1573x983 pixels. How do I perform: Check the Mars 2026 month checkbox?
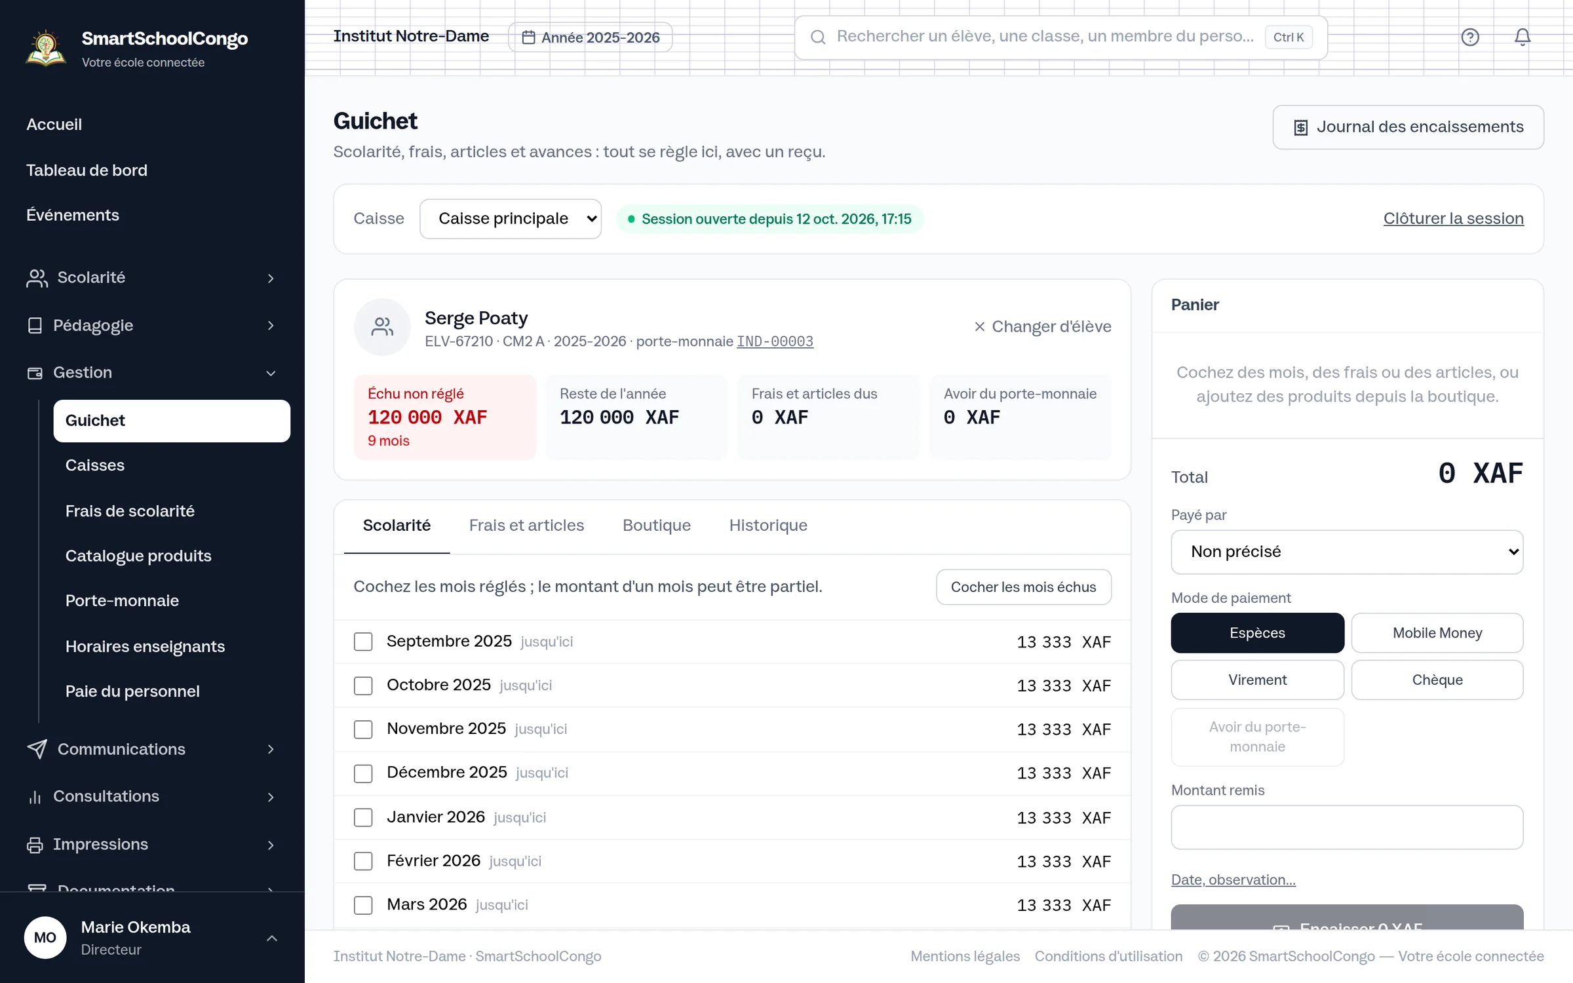coord(363,905)
